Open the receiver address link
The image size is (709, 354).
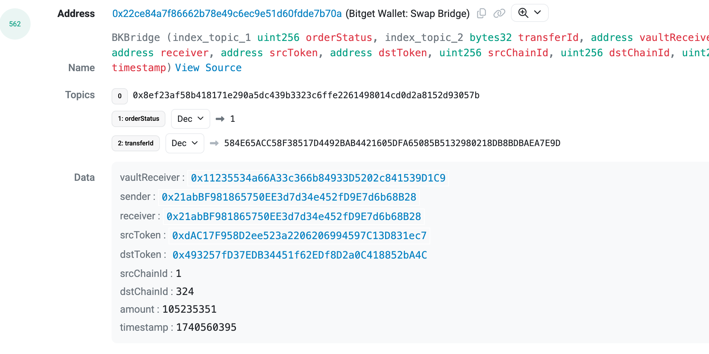[x=294, y=217]
